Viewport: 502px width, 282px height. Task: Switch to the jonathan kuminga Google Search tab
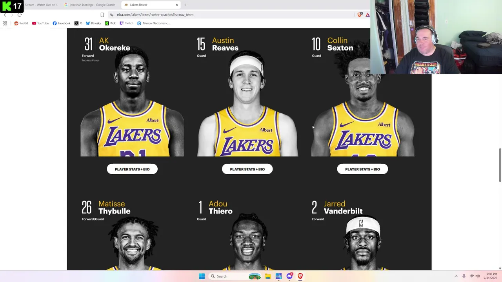tap(90, 5)
